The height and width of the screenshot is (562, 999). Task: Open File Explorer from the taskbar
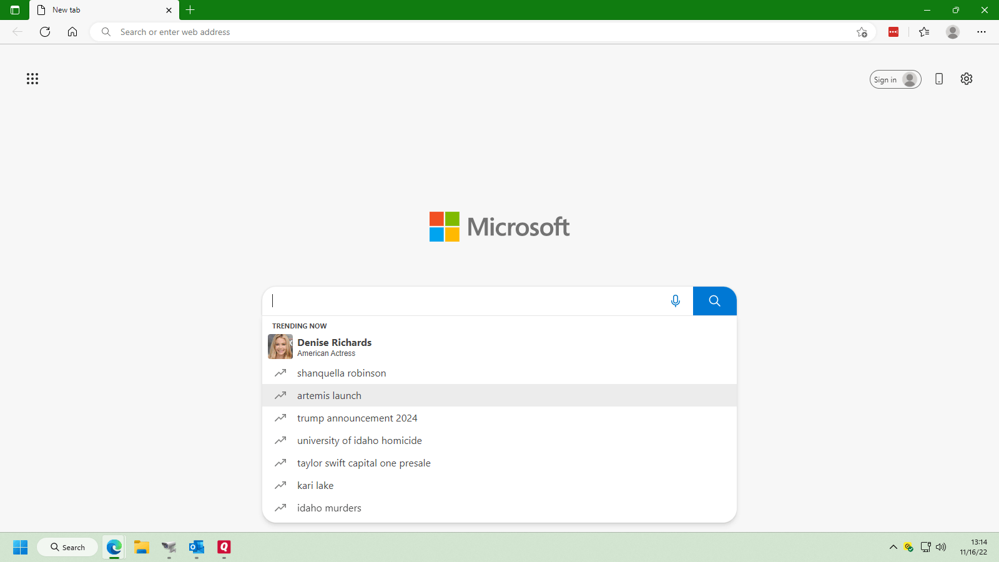click(x=142, y=547)
